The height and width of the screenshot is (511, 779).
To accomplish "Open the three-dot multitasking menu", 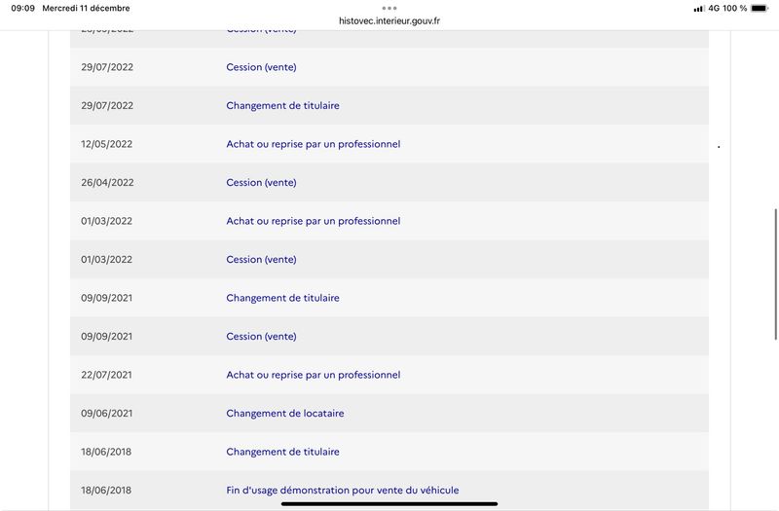I will [389, 8].
